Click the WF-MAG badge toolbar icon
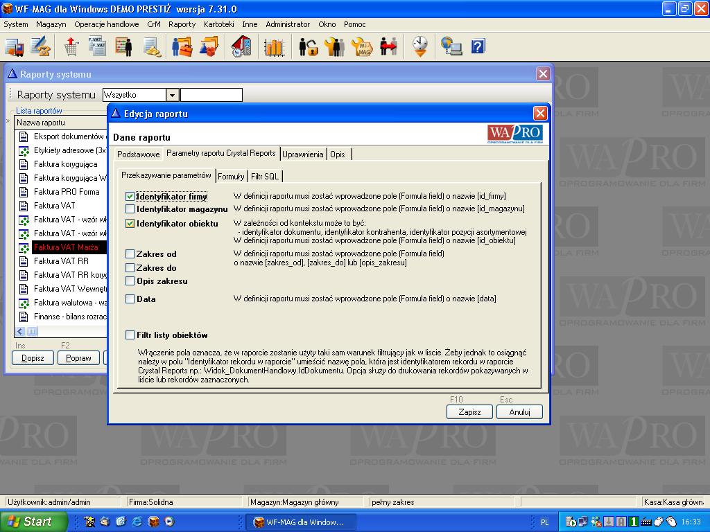The image size is (710, 532). coord(362,47)
